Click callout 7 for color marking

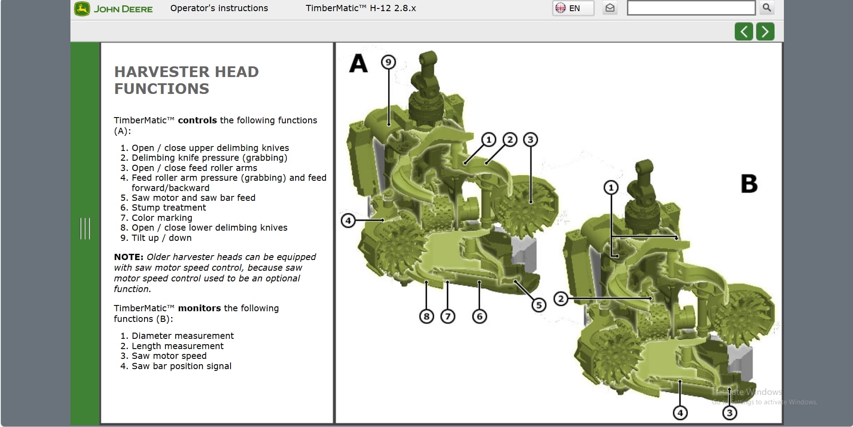[448, 317]
